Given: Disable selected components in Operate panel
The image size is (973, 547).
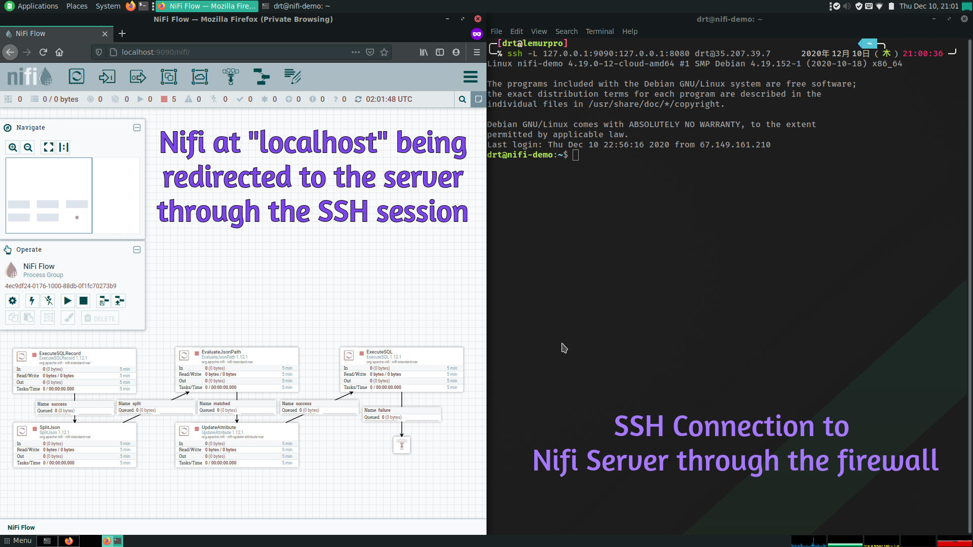Looking at the screenshot, I should (49, 301).
